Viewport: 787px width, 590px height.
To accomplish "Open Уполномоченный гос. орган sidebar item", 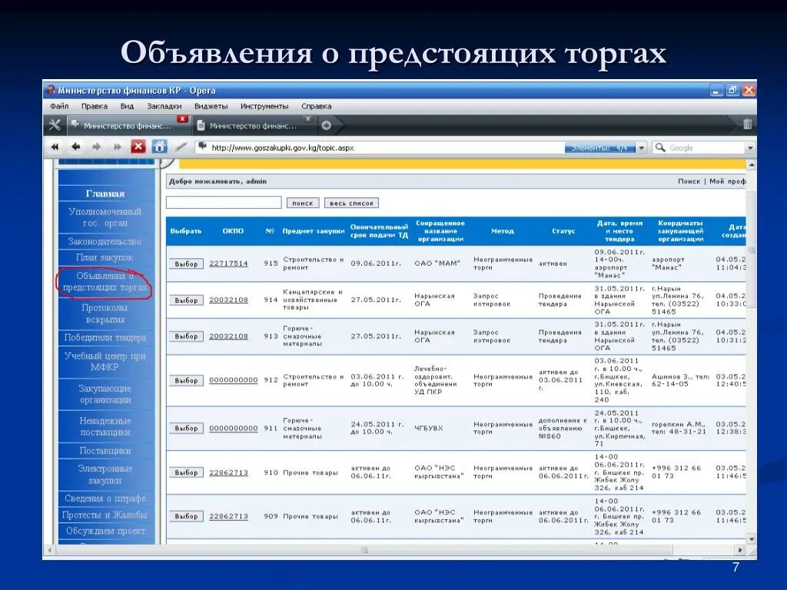I will [105, 217].
